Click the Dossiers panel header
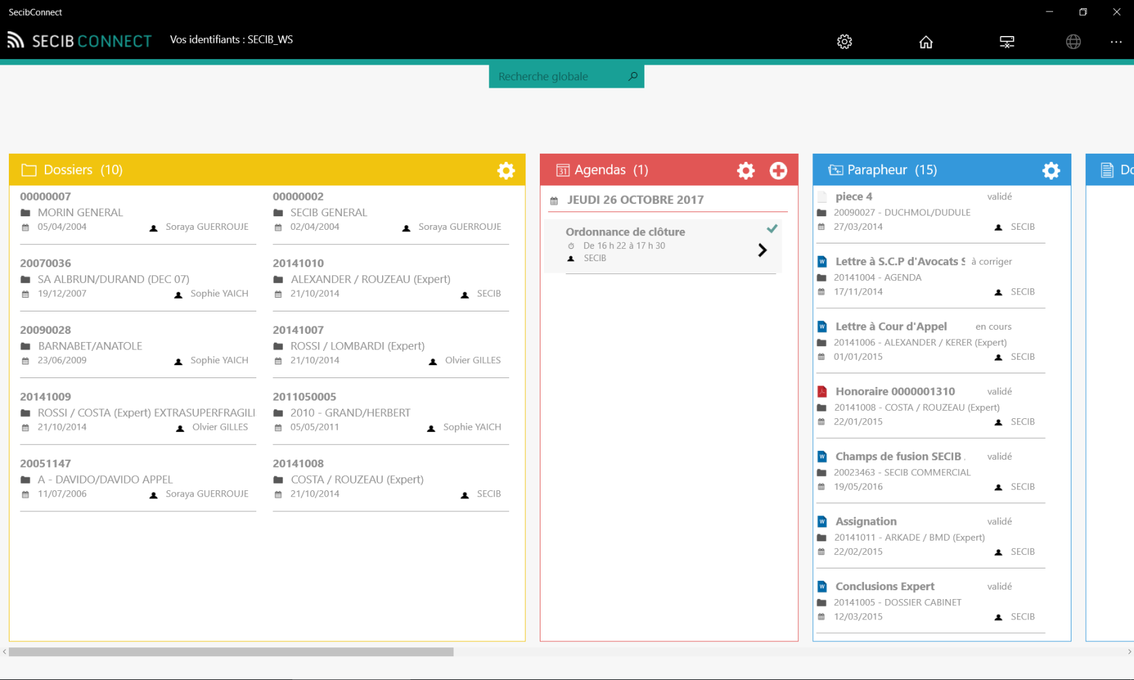Screen dimensions: 1134x680 (x=83, y=170)
